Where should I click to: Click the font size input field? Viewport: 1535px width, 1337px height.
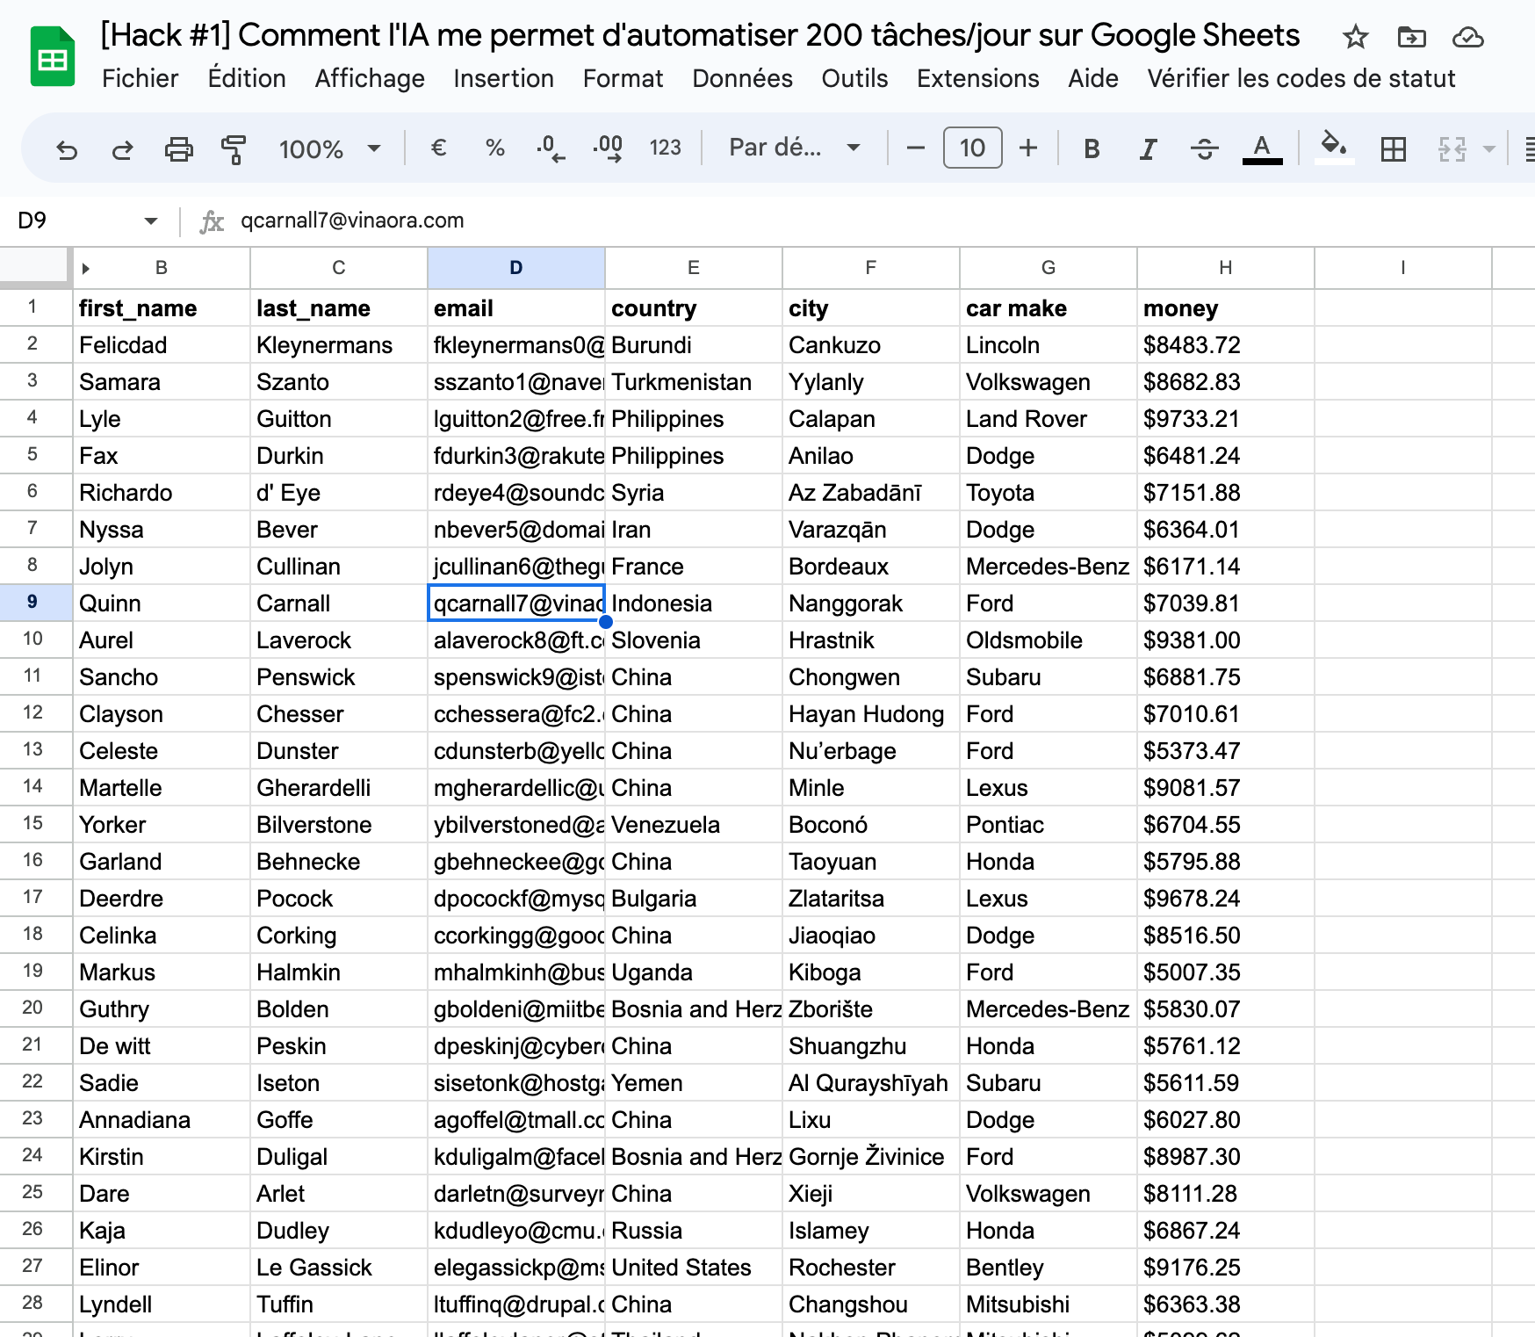pos(972,148)
